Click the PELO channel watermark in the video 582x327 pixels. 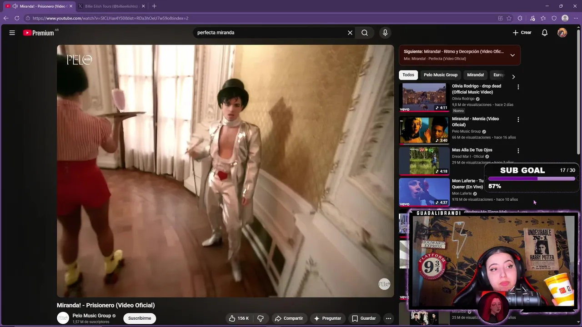(384, 284)
